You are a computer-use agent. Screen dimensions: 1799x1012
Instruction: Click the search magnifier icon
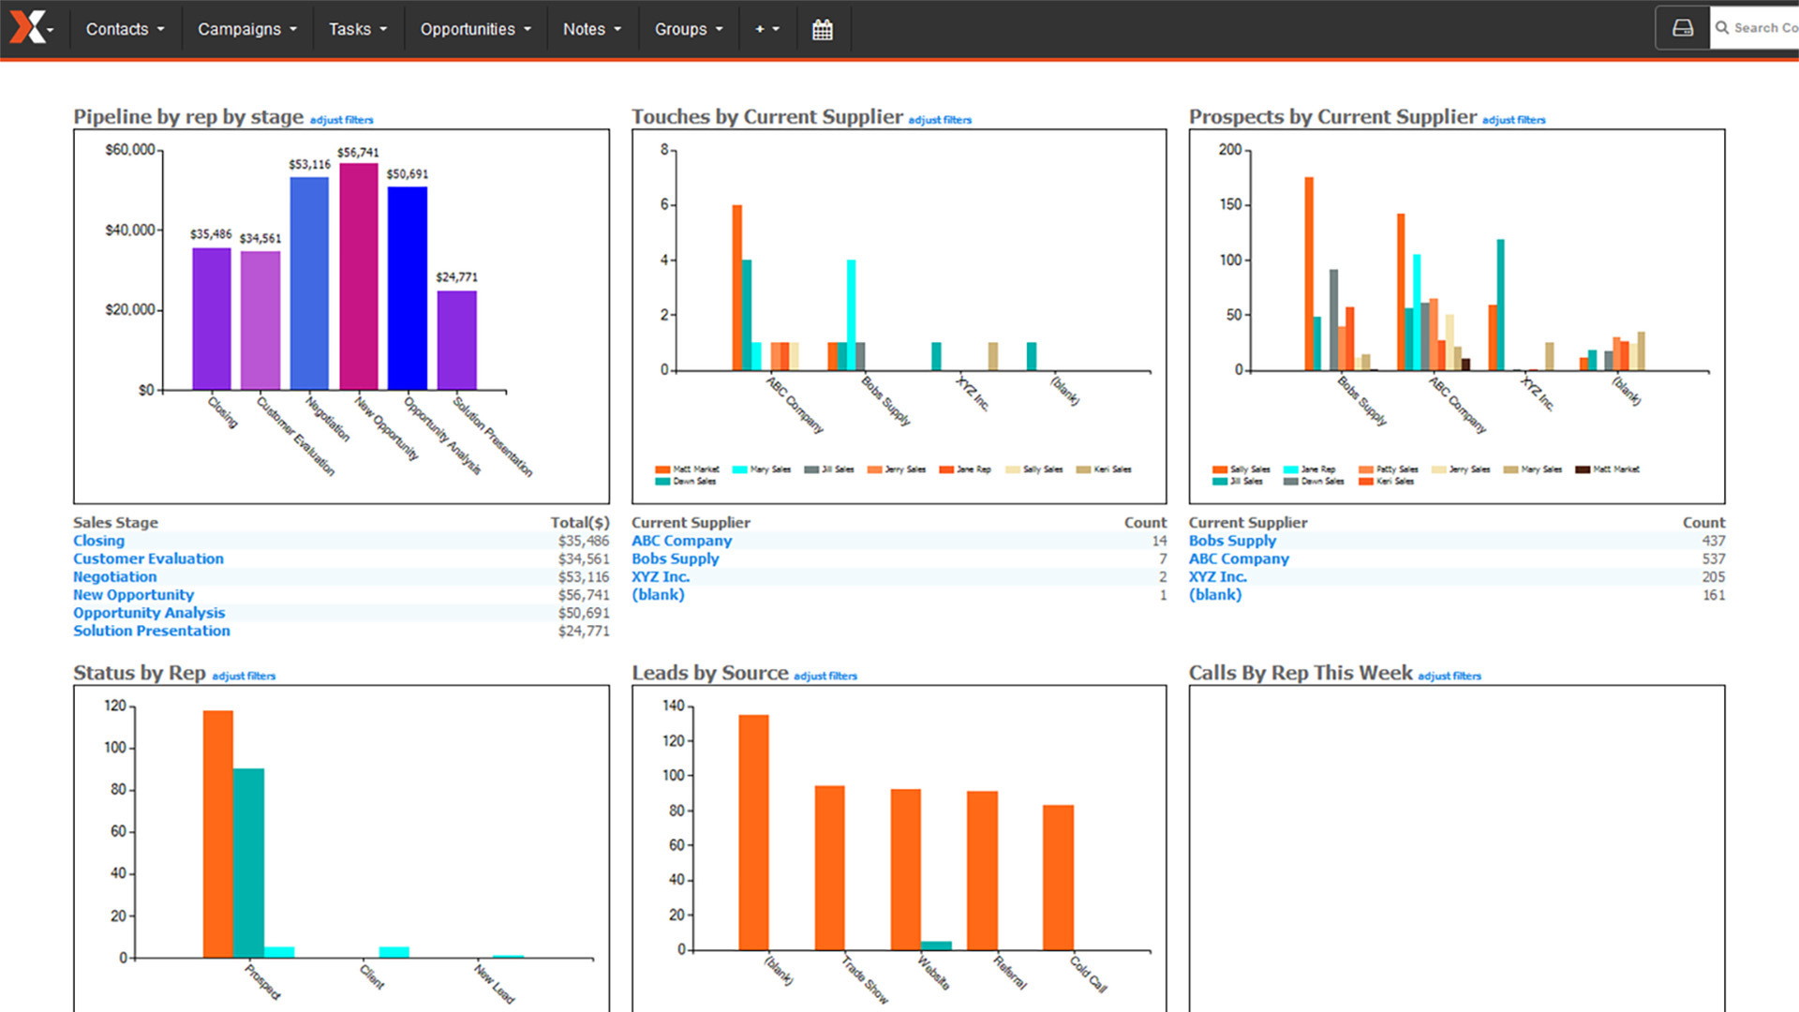[1722, 28]
